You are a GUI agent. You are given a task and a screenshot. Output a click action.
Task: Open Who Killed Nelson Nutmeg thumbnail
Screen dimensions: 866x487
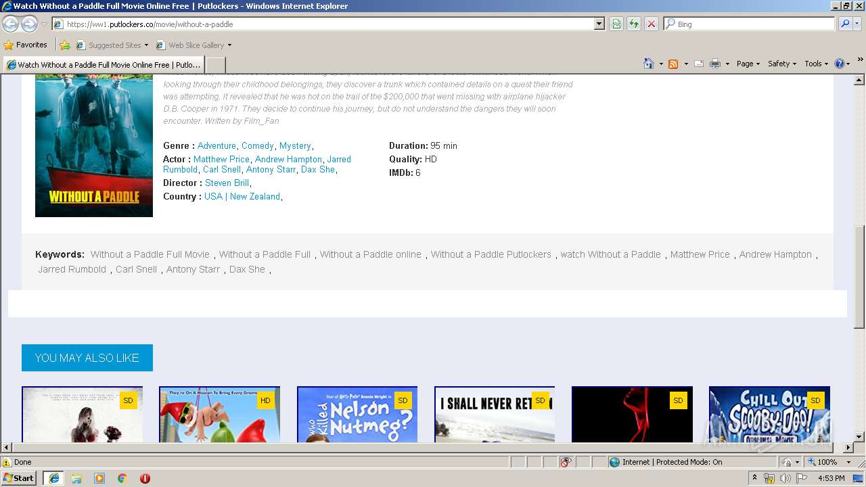point(357,414)
